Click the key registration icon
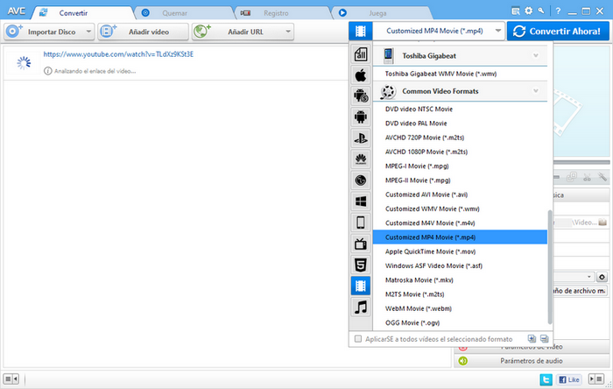 click(x=541, y=11)
